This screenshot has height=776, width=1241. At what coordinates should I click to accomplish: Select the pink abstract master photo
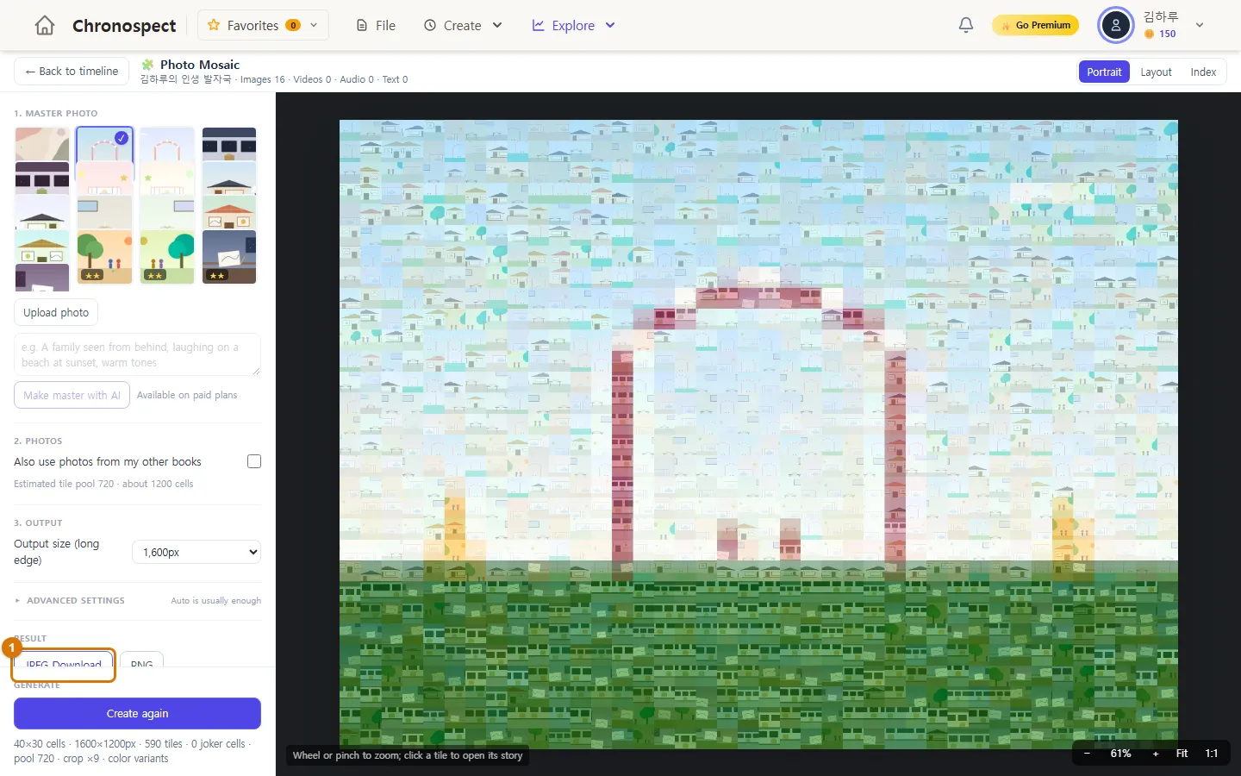click(42, 144)
